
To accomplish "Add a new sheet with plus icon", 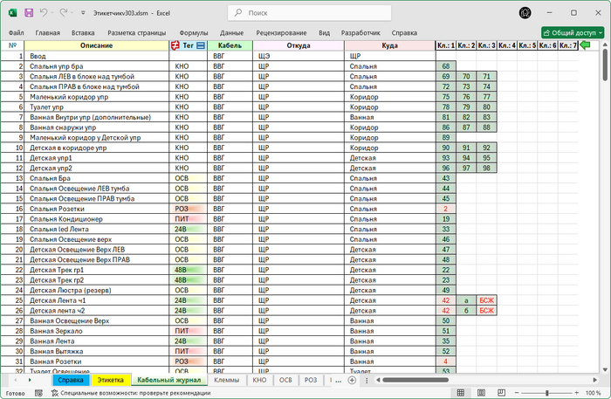I will click(x=352, y=381).
